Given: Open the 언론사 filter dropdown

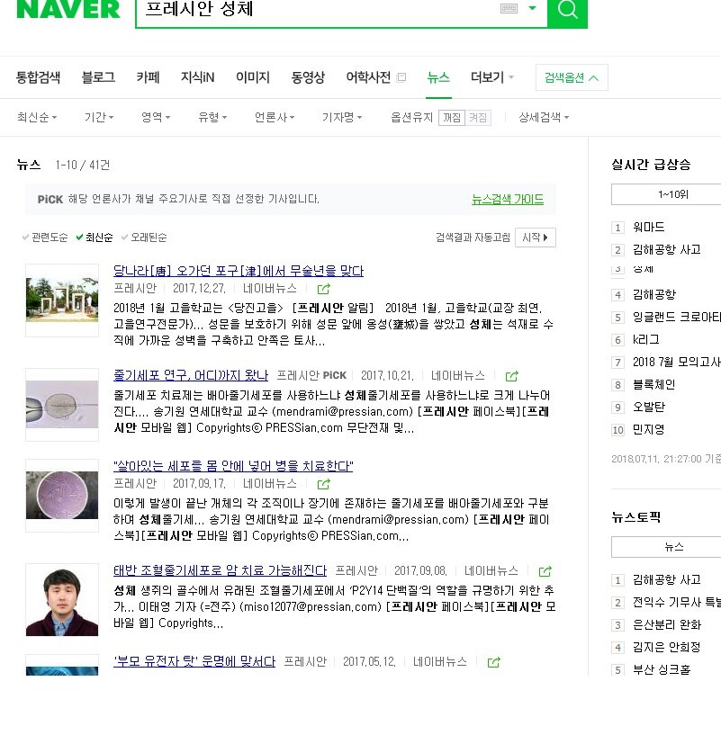Looking at the screenshot, I should (275, 117).
